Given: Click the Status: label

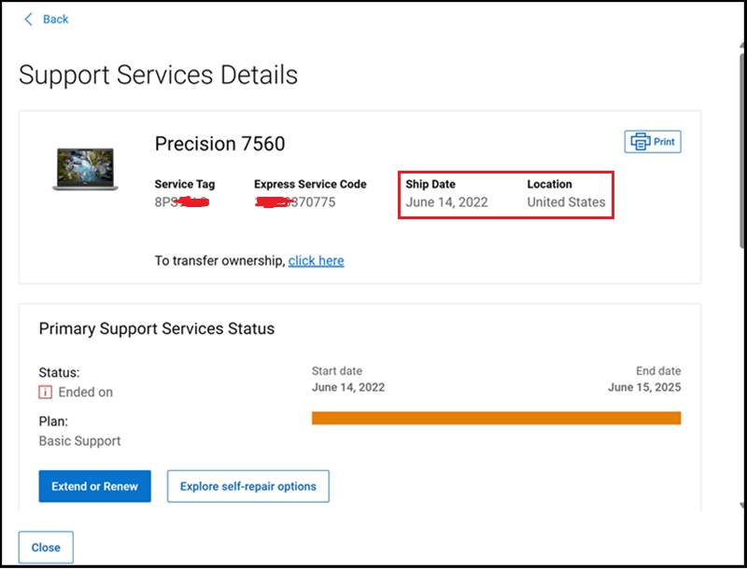Looking at the screenshot, I should [x=59, y=372].
